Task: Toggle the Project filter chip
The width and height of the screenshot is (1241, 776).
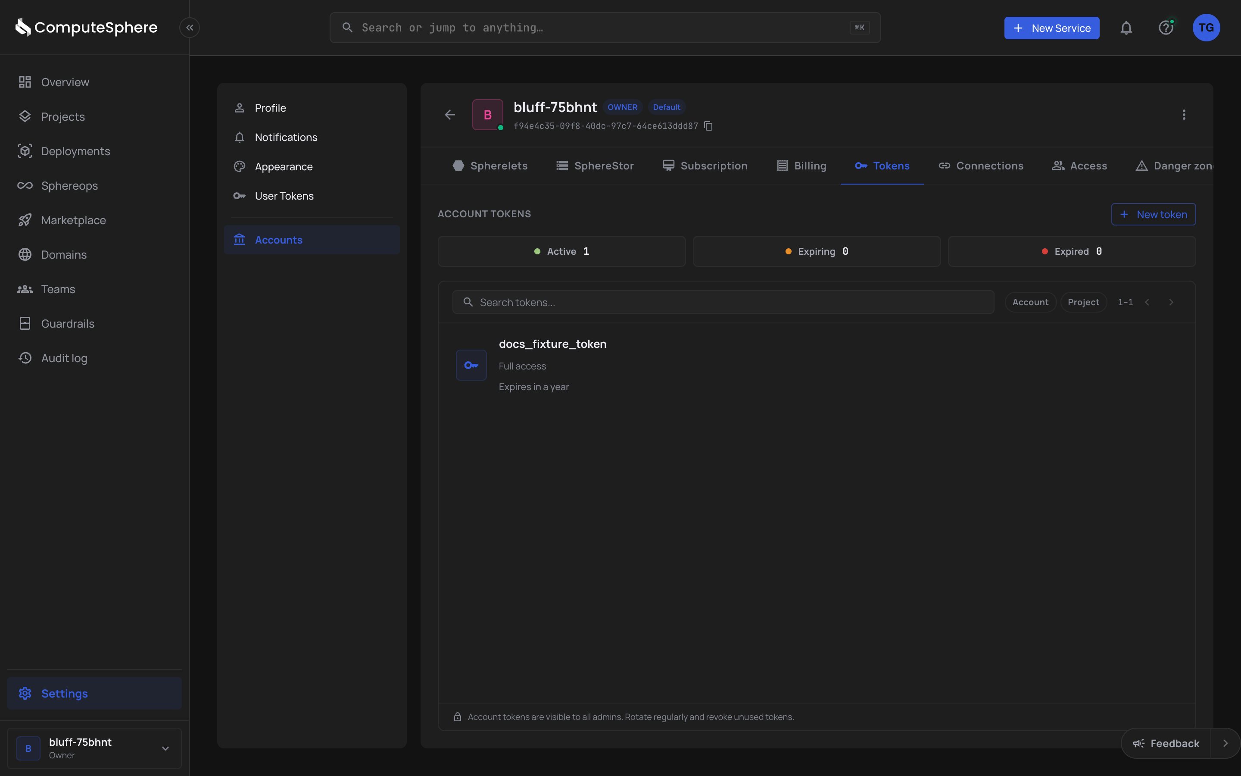Action: tap(1083, 302)
